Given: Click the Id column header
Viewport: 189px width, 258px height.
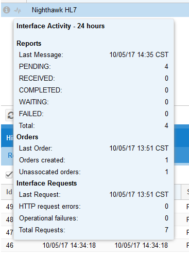Looking at the screenshot, I should pyautogui.click(x=9, y=192).
